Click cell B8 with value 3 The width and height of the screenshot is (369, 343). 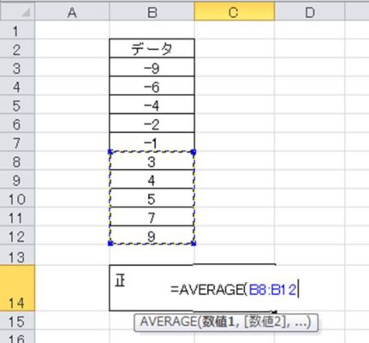[152, 161]
